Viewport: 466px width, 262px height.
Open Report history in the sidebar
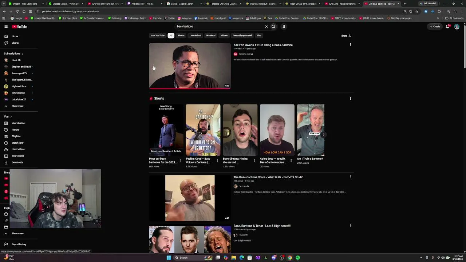click(19, 244)
